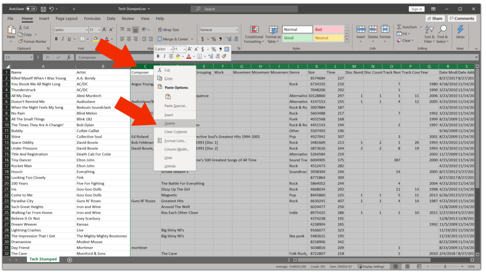Click the Insert cells icon in the Cells group
The image size is (486, 274).
click(361, 29)
